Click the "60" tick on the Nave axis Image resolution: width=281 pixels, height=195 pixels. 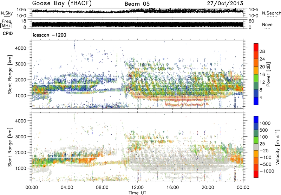[251, 21]
